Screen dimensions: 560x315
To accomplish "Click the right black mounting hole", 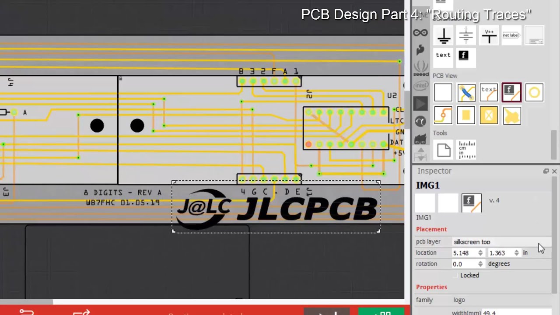I will [137, 126].
